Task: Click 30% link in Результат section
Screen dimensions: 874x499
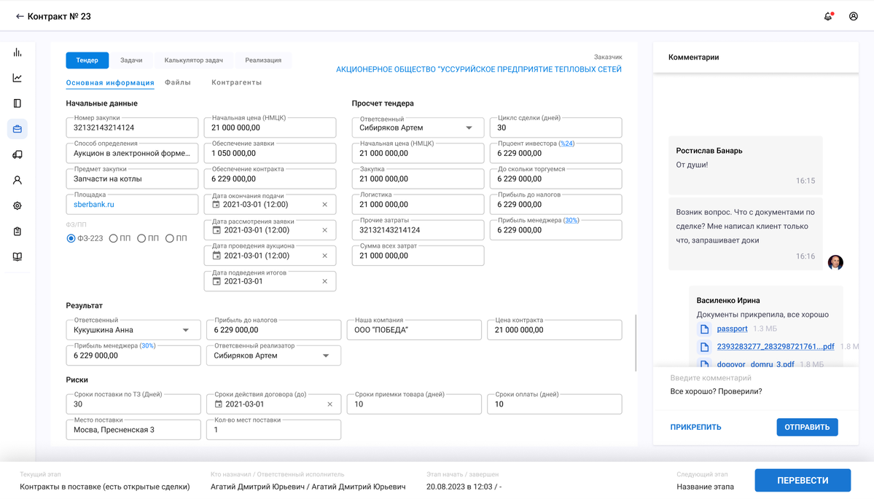Action: click(147, 346)
